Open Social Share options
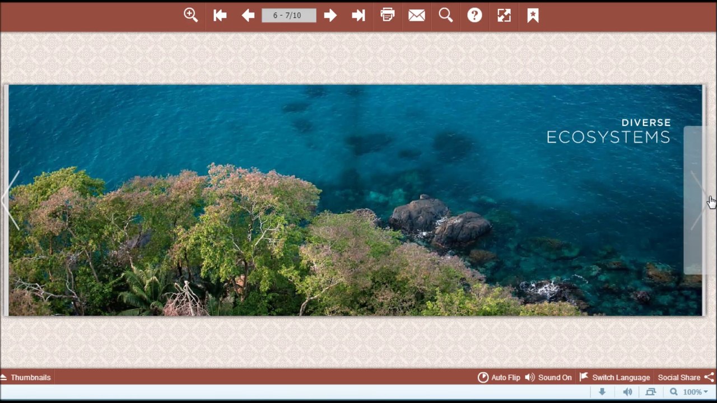Screen dimensions: 717x403 (x=686, y=377)
